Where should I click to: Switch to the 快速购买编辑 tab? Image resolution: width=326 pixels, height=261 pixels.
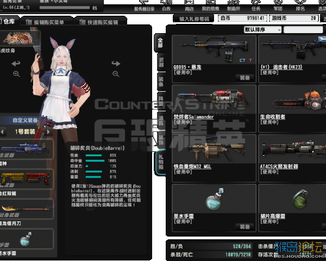(100, 22)
